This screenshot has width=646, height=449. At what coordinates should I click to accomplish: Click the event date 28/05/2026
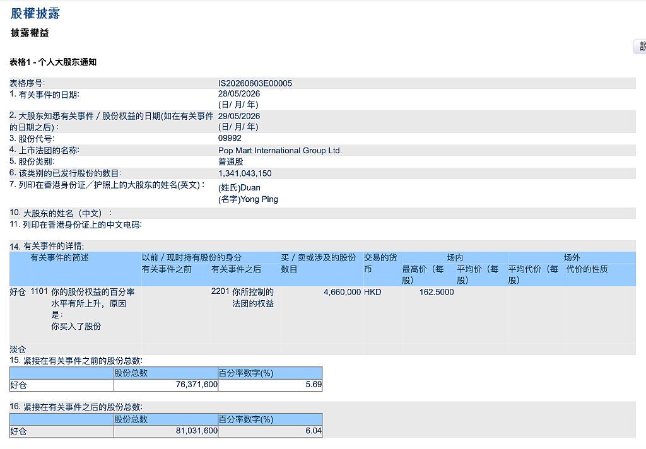click(x=239, y=93)
